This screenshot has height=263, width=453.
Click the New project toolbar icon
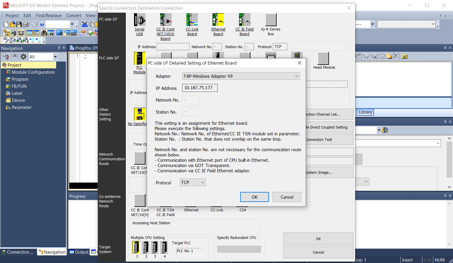(6, 24)
